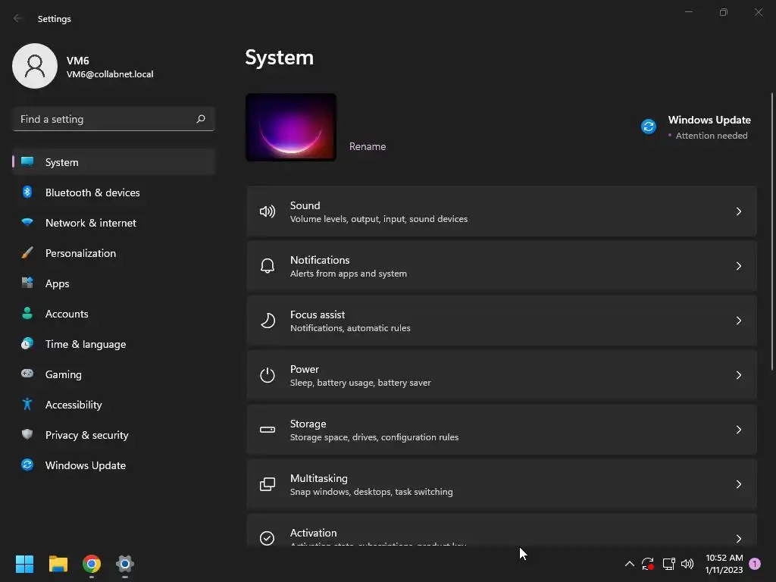
Task: Open the Multitasking settings row
Action: click(502, 484)
